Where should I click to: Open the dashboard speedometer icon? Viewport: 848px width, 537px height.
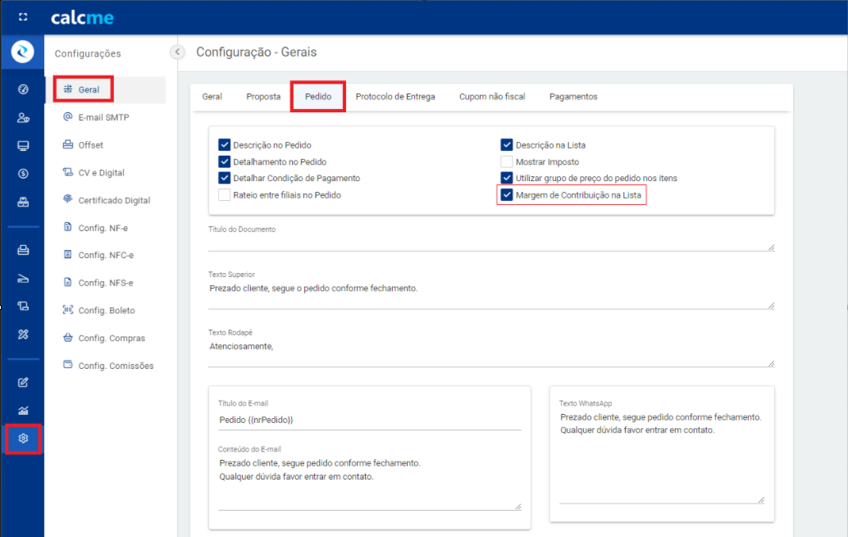click(x=23, y=89)
